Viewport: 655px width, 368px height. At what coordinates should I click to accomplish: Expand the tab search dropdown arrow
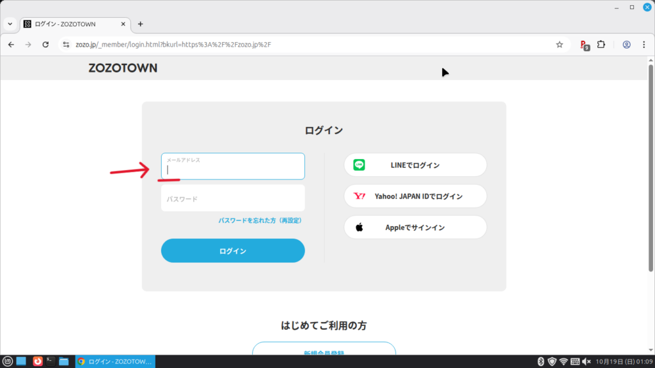10,24
